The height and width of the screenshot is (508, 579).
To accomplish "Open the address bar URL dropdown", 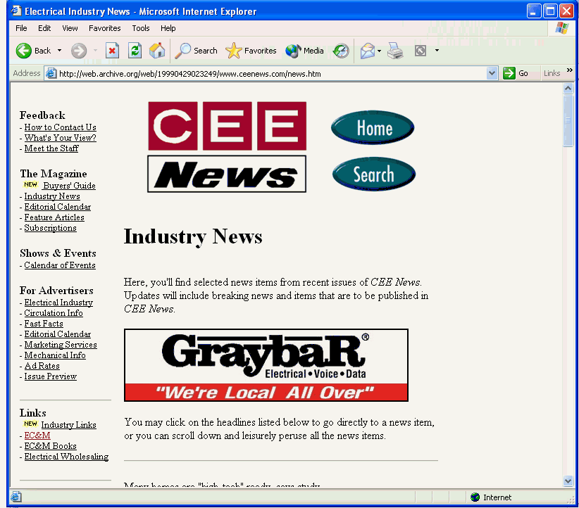I will tap(492, 73).
